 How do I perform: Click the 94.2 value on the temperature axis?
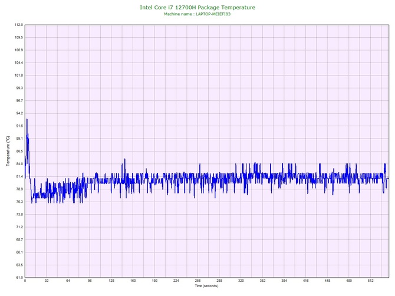[19, 113]
